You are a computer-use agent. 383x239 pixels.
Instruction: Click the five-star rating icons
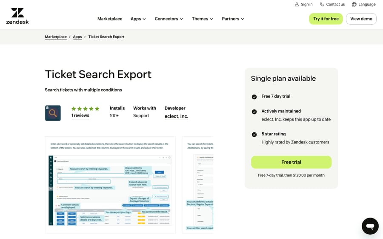click(85, 108)
